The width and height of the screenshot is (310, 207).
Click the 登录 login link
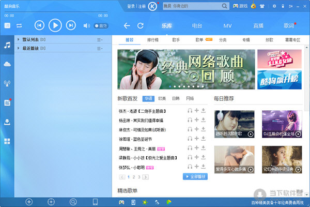131,6
